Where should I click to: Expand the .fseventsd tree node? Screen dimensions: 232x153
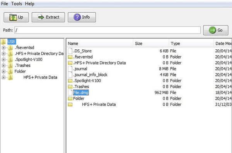pyautogui.click(x=3, y=47)
